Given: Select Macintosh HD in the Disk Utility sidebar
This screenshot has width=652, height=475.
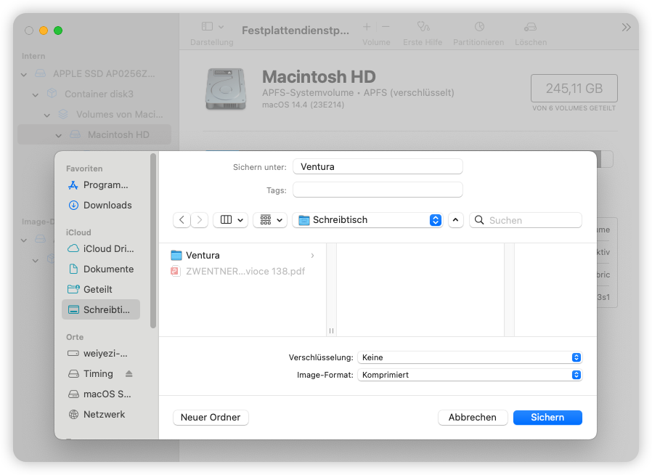Looking at the screenshot, I should coord(94,135).
